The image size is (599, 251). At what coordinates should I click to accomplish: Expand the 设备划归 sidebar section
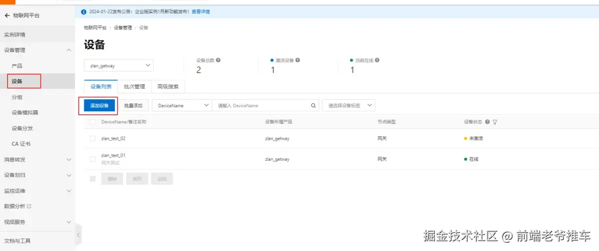[69, 175]
